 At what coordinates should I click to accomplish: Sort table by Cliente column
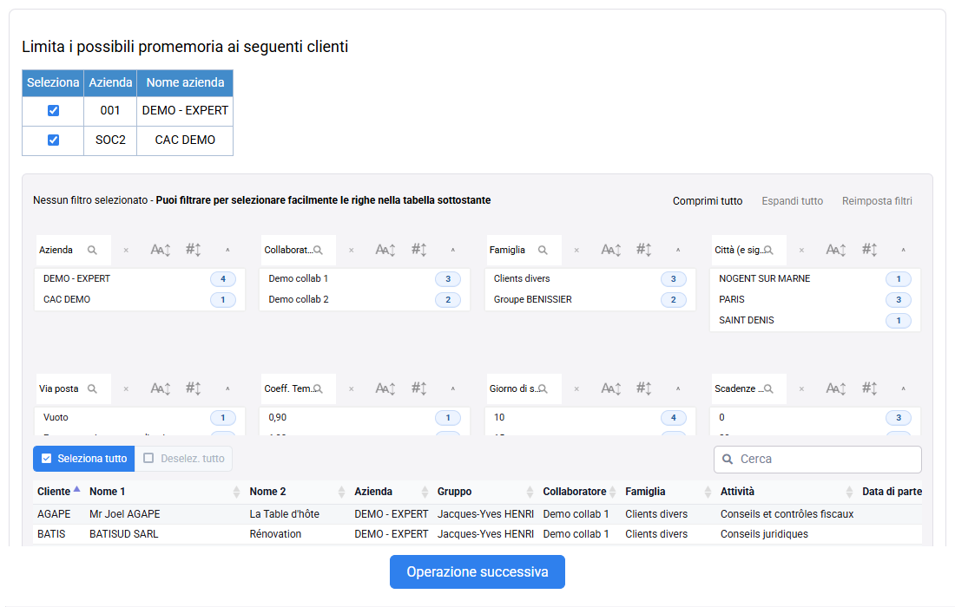coord(58,492)
